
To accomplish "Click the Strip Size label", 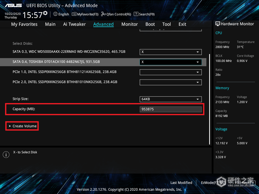I will coord(20,99).
